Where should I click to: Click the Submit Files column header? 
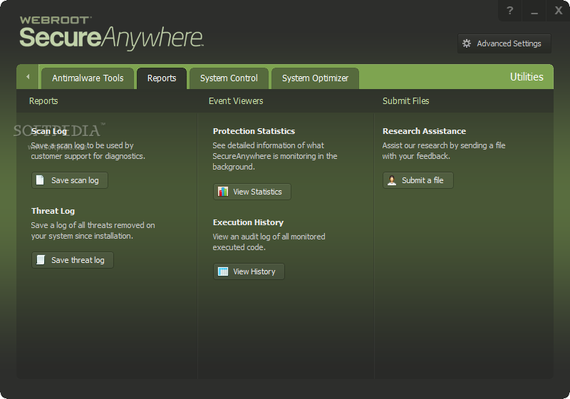click(x=405, y=101)
